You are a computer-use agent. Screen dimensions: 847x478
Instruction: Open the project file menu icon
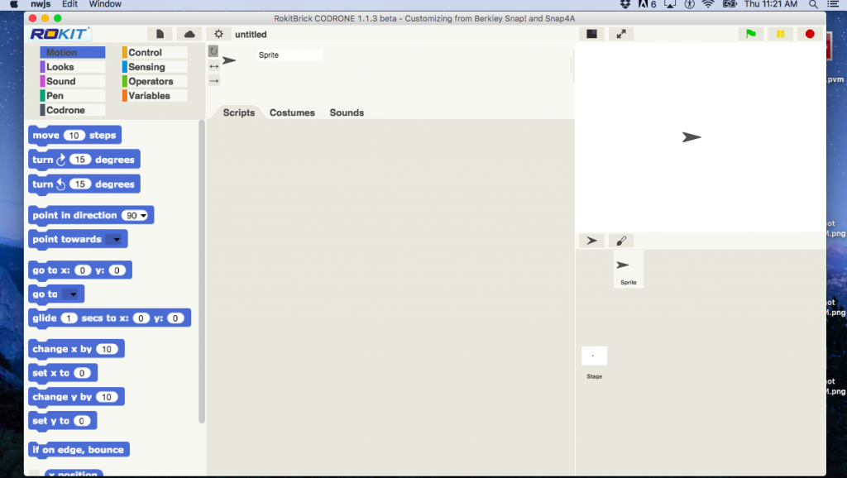coord(160,34)
